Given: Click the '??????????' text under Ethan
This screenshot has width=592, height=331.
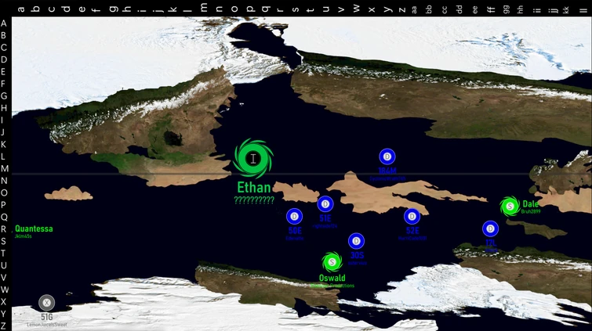Looking at the screenshot, I should tap(254, 200).
